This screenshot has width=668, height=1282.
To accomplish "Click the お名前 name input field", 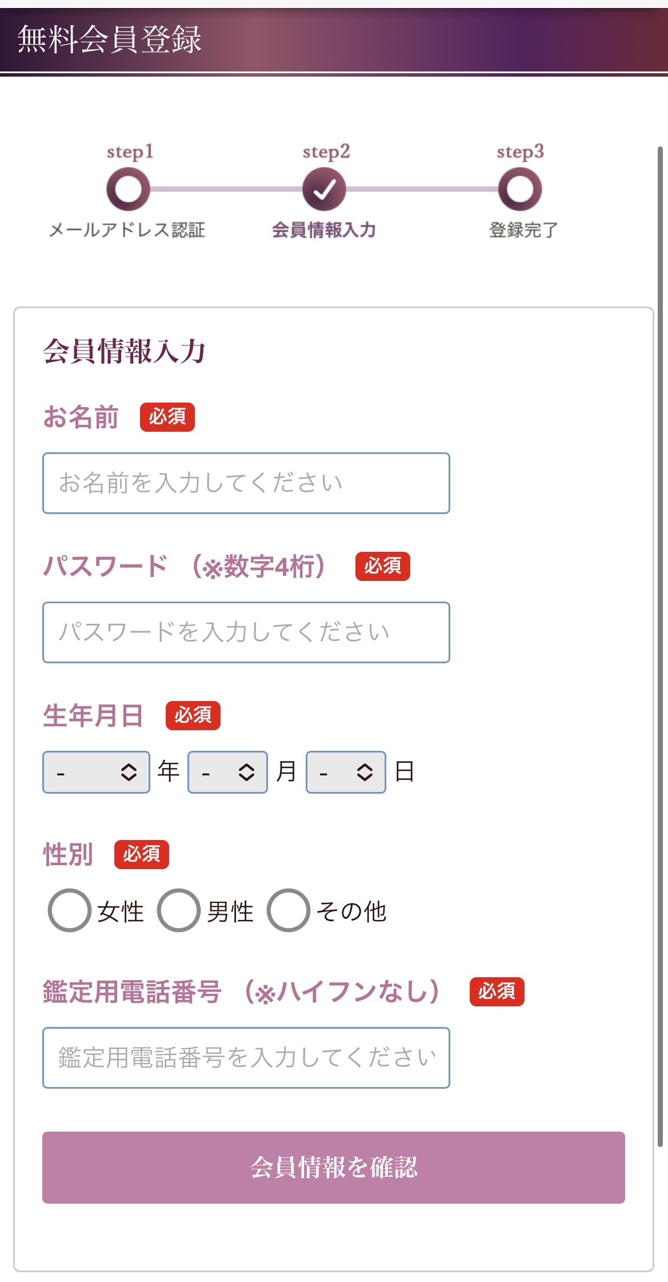I will [246, 482].
